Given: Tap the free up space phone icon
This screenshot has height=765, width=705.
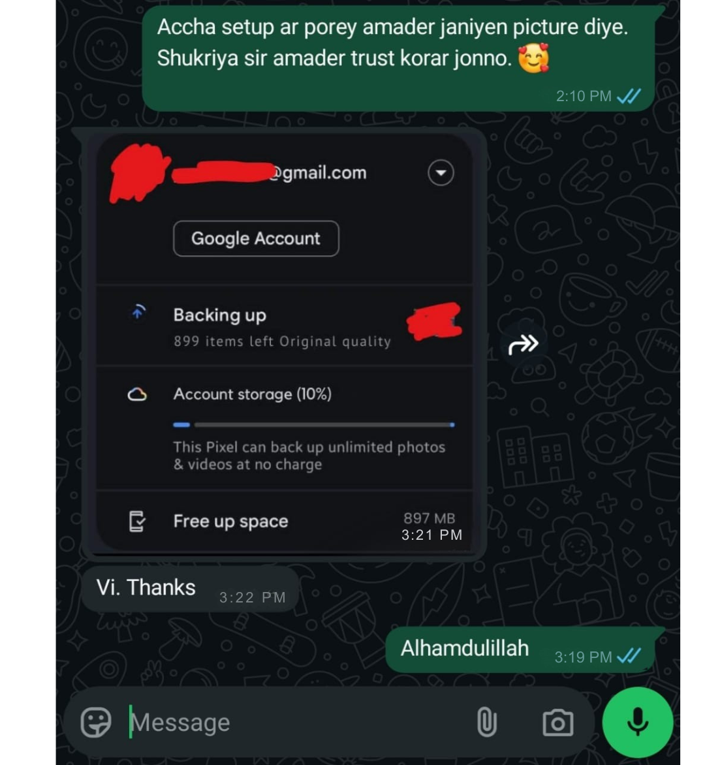Looking at the screenshot, I should (136, 521).
